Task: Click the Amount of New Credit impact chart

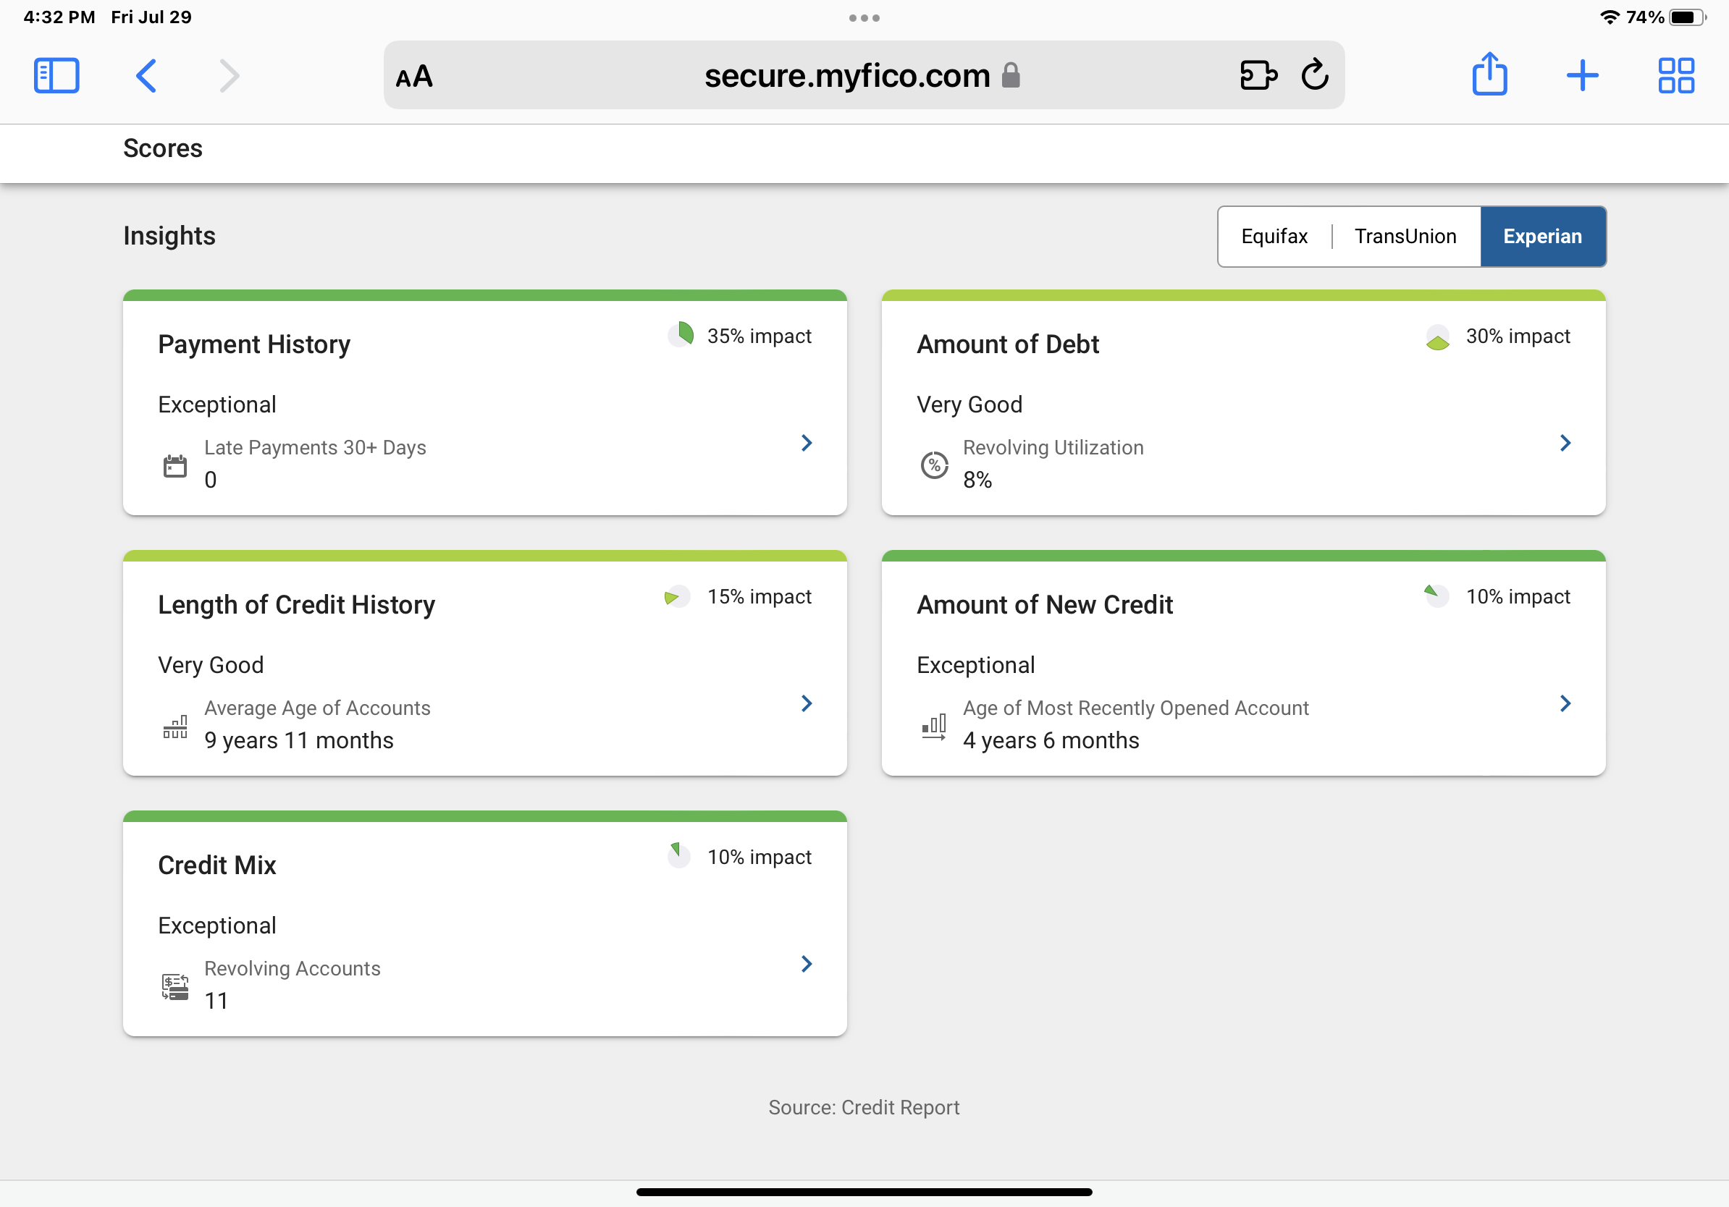Action: coord(1436,596)
